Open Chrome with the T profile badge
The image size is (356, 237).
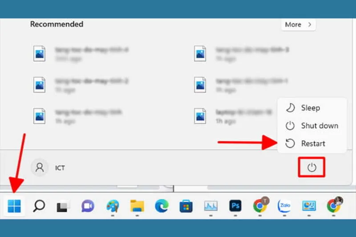(260, 205)
